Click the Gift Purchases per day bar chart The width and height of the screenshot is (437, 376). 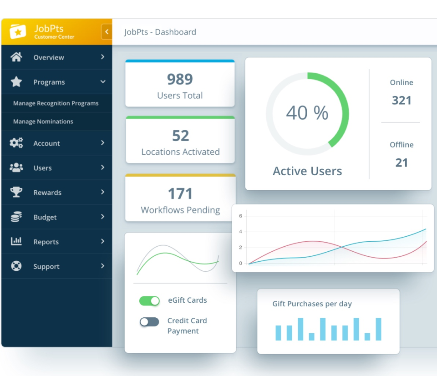(328, 329)
